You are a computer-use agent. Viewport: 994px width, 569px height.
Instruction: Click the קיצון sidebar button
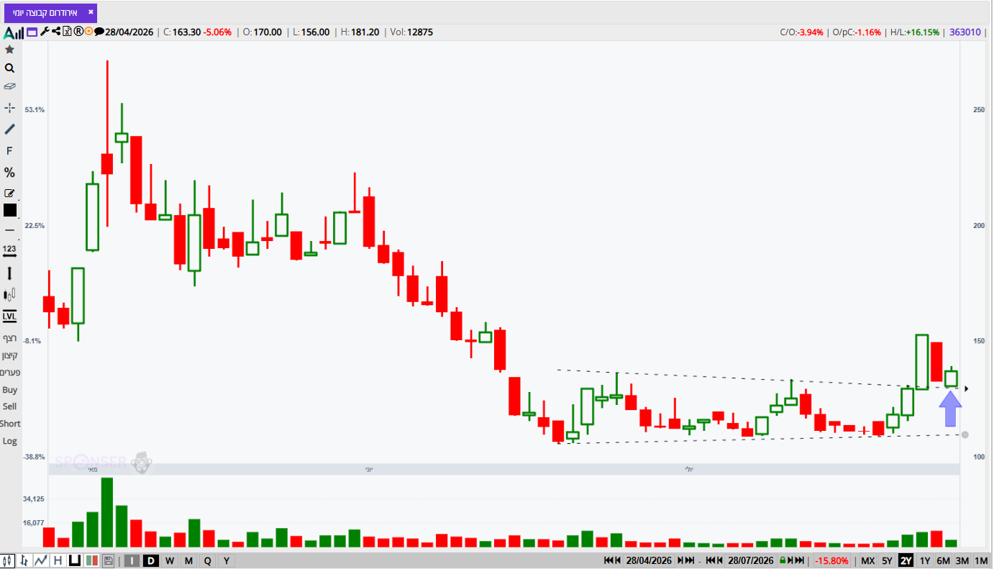point(9,355)
